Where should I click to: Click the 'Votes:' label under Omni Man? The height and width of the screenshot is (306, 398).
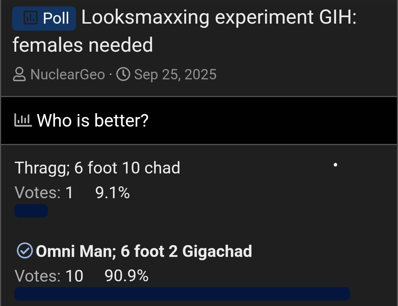point(37,276)
